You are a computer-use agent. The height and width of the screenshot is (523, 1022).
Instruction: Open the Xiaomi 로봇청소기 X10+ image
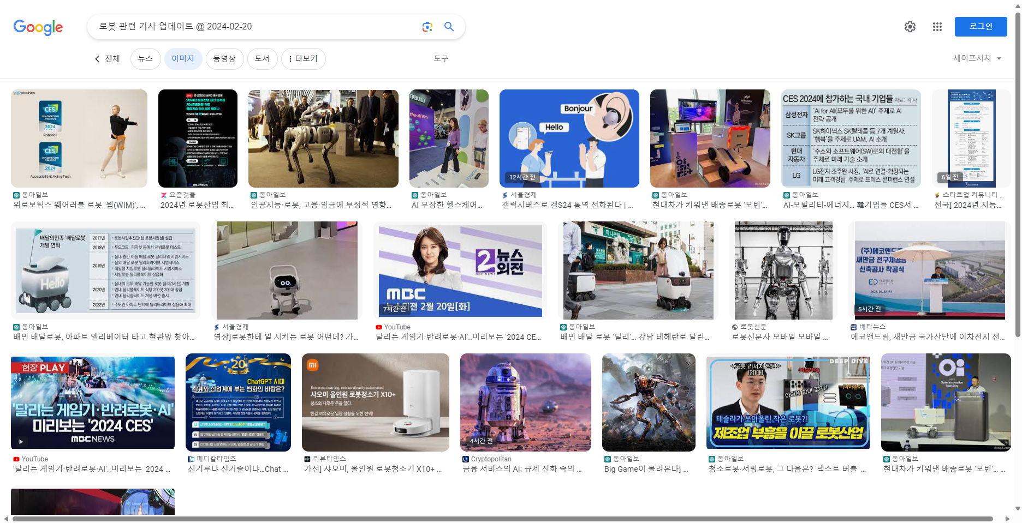click(376, 402)
